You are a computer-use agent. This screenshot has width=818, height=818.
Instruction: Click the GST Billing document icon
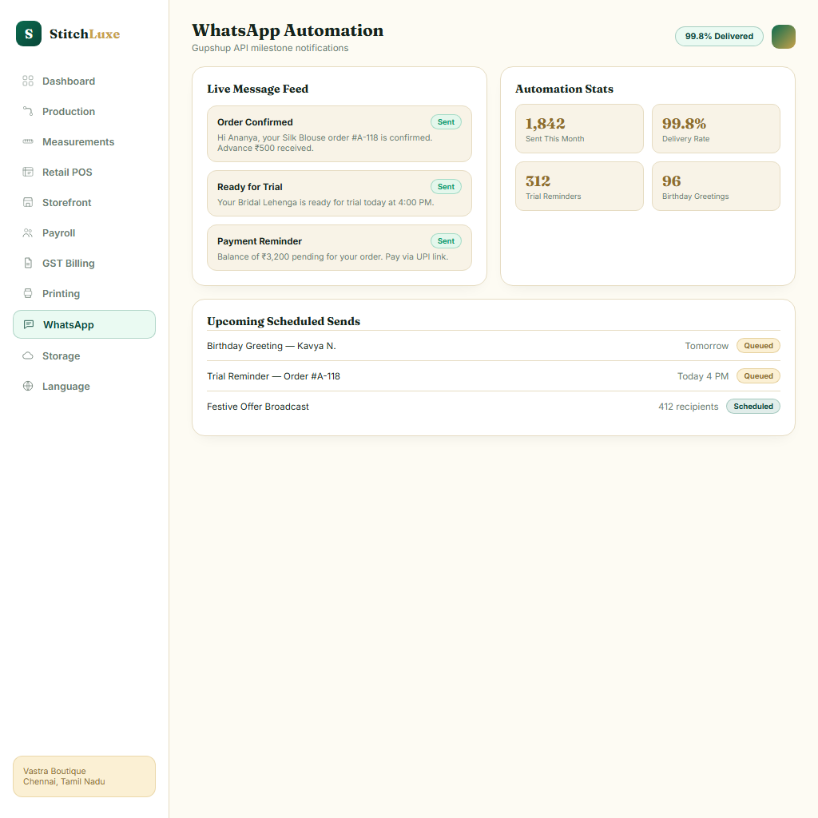[28, 263]
